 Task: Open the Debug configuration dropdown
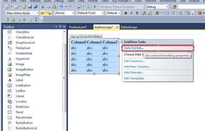tap(167, 7)
